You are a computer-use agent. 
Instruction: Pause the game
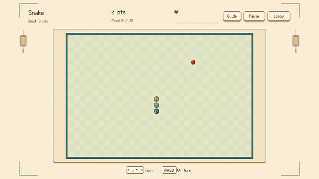click(x=254, y=16)
